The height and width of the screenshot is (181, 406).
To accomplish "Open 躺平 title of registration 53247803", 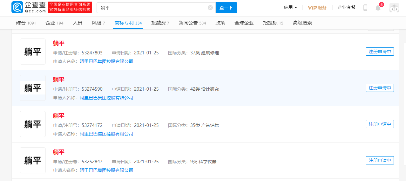I will (x=59, y=43).
